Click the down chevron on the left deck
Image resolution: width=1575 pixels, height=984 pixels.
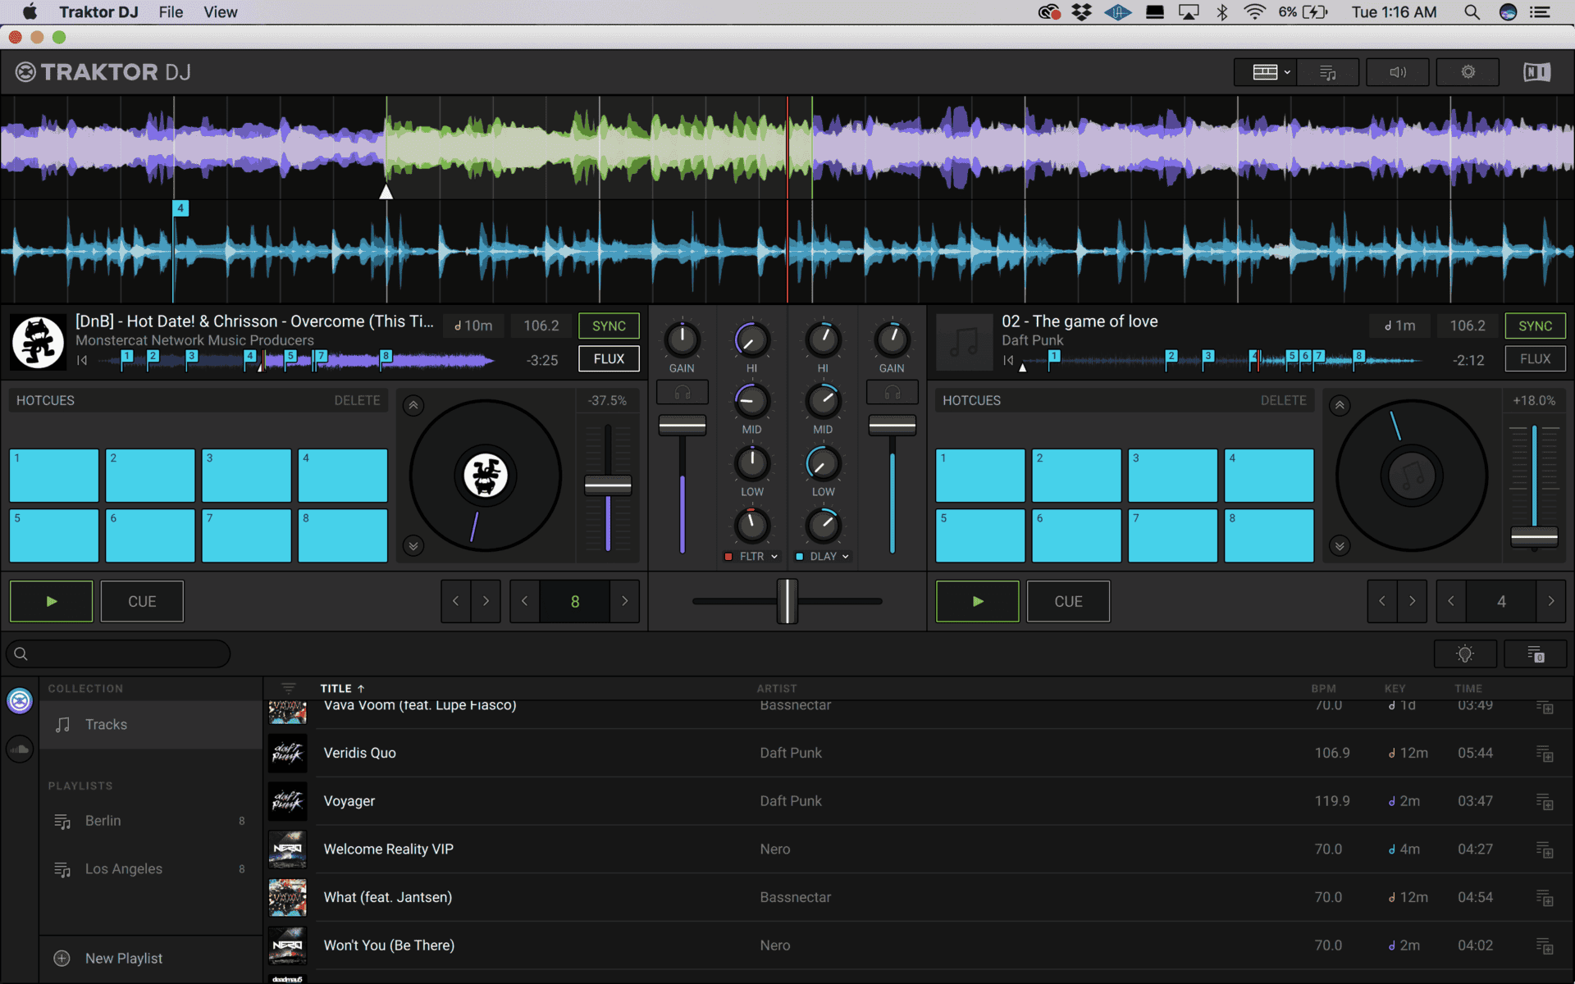click(413, 545)
